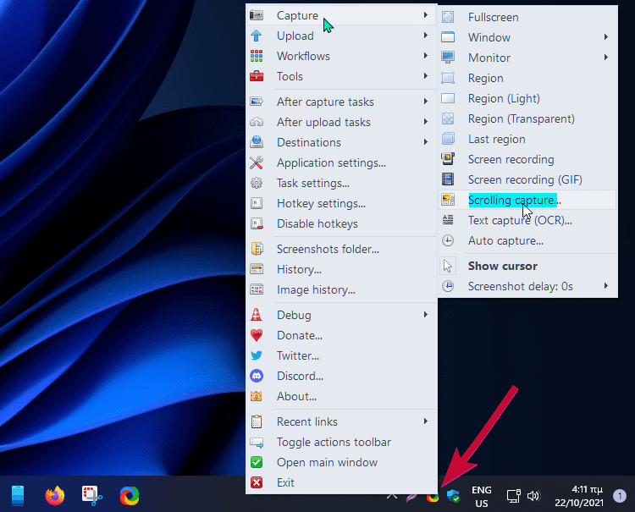The height and width of the screenshot is (512, 635).
Task: Expand the Debug submenu arrow
Action: (425, 315)
